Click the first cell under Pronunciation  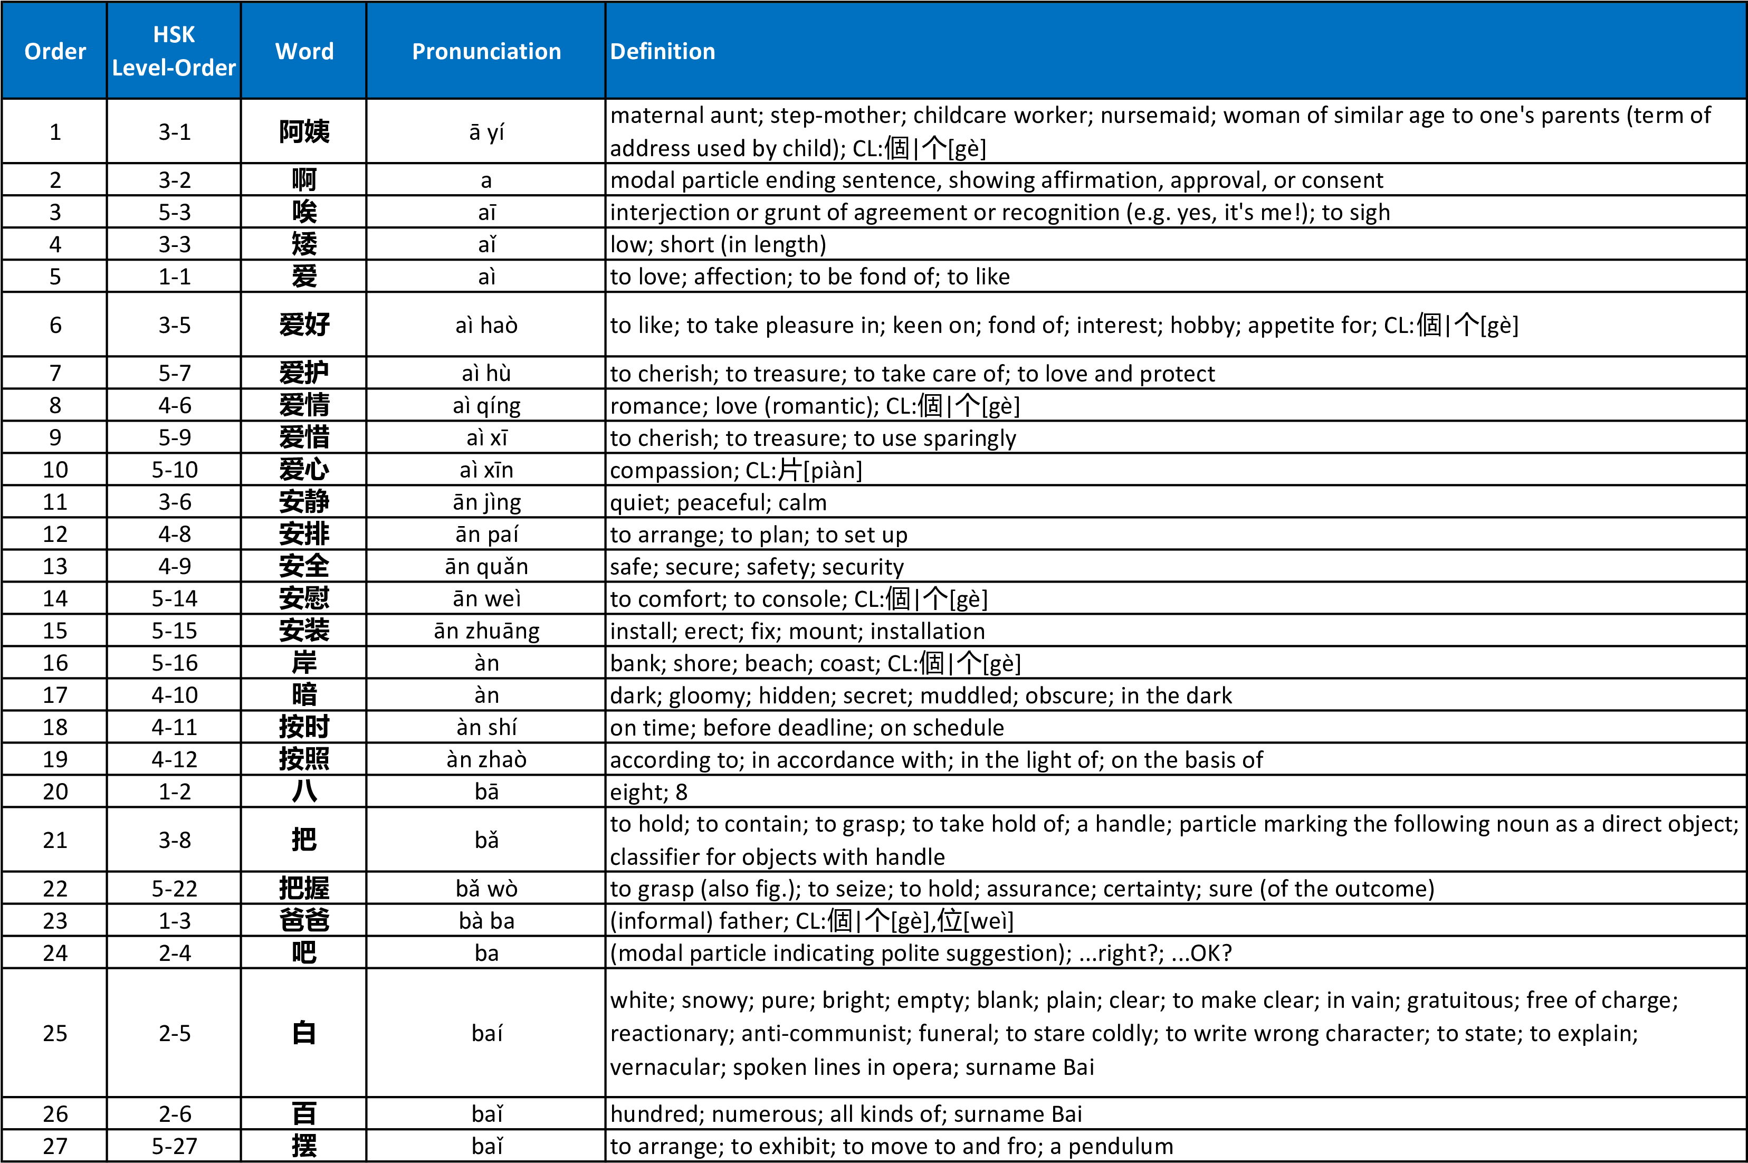(x=485, y=134)
